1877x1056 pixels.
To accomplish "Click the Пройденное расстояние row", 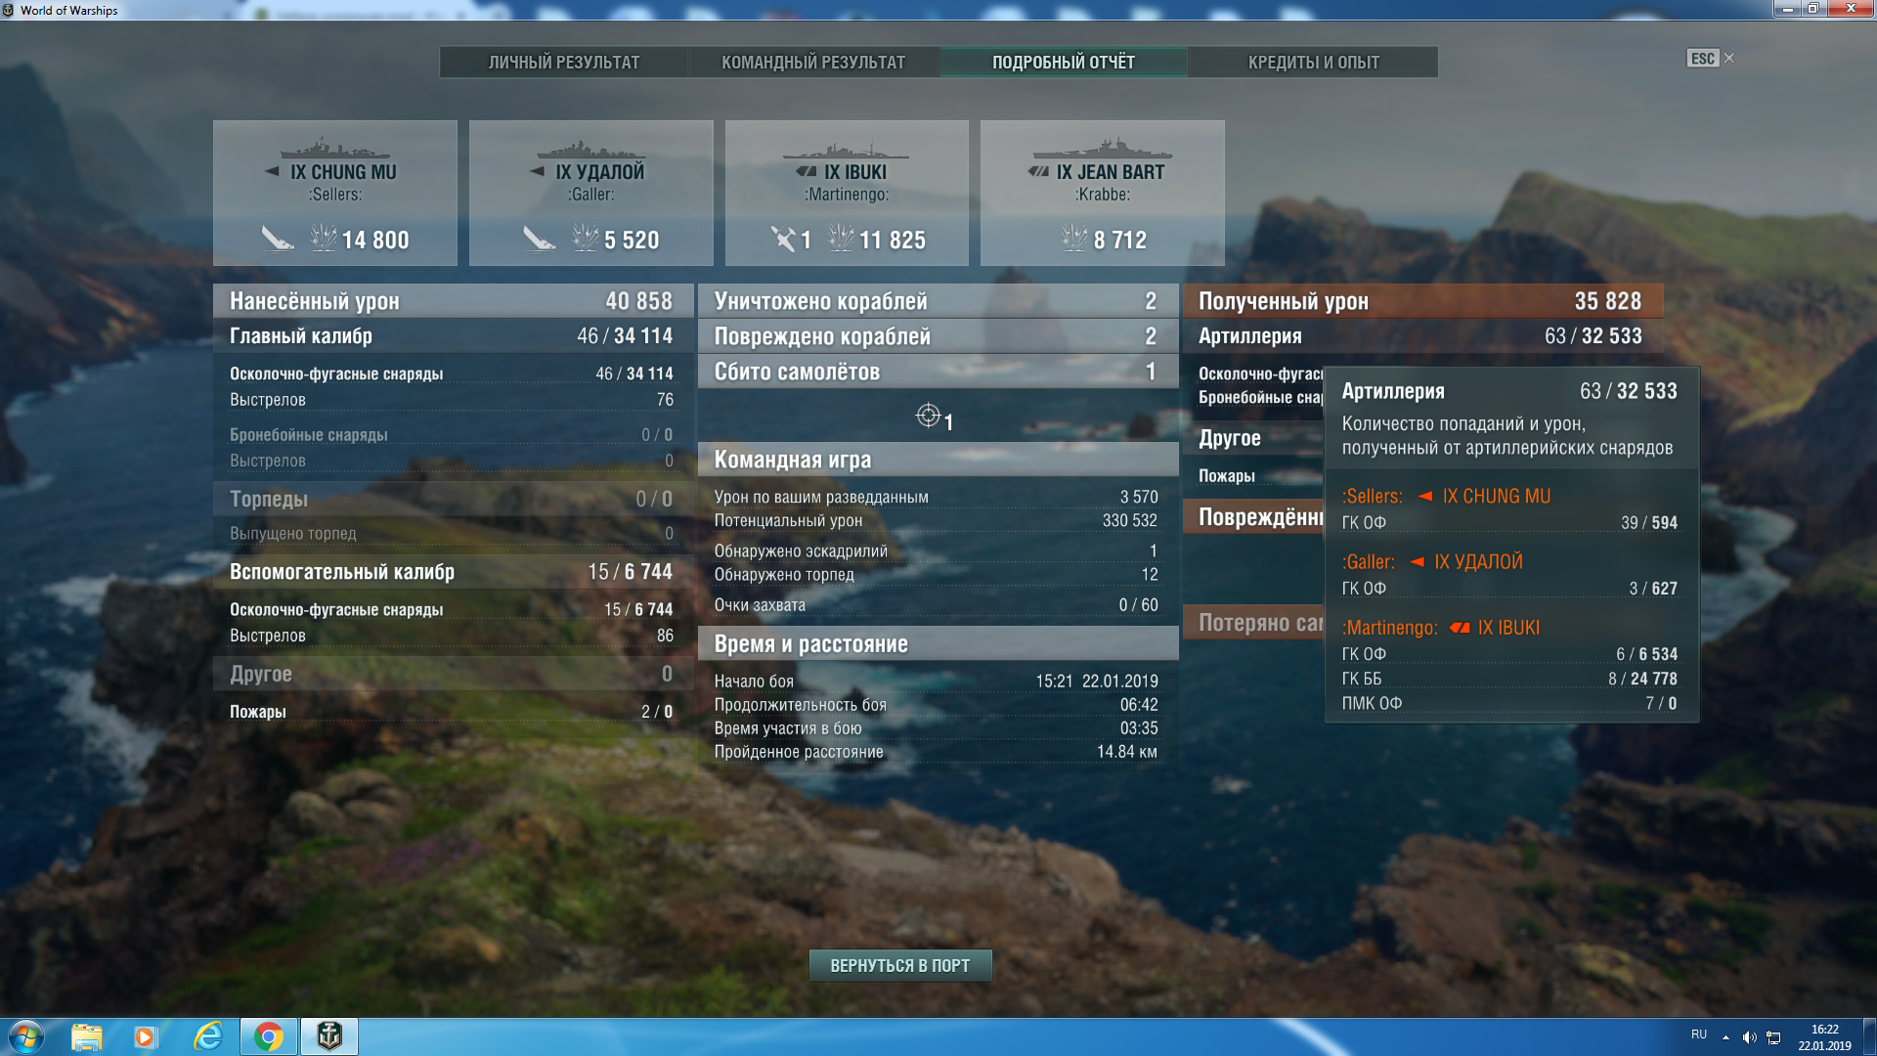I will tap(936, 751).
